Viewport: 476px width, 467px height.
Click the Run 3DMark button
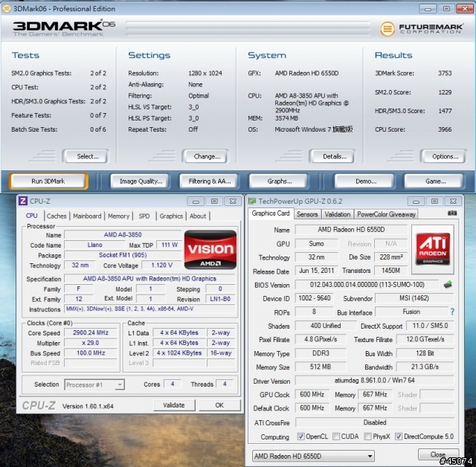point(48,181)
